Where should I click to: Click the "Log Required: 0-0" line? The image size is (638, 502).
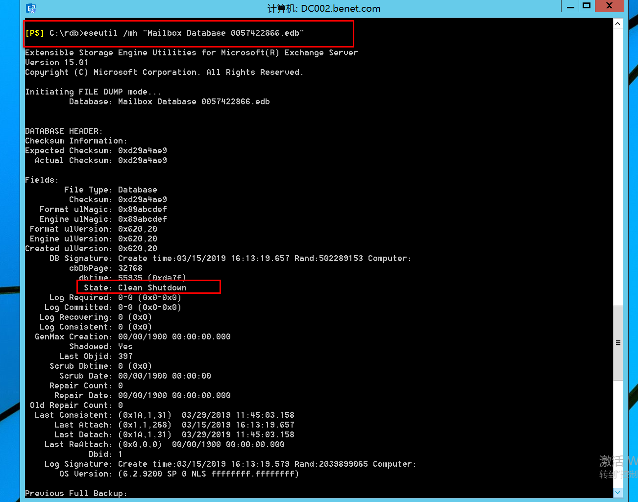point(116,297)
